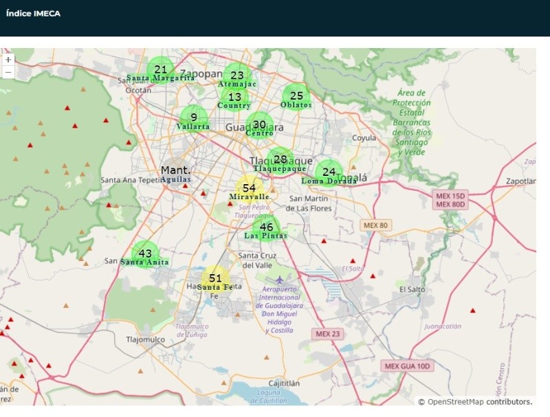Click the map zoom in plus button
550x417 pixels.
coord(8,60)
